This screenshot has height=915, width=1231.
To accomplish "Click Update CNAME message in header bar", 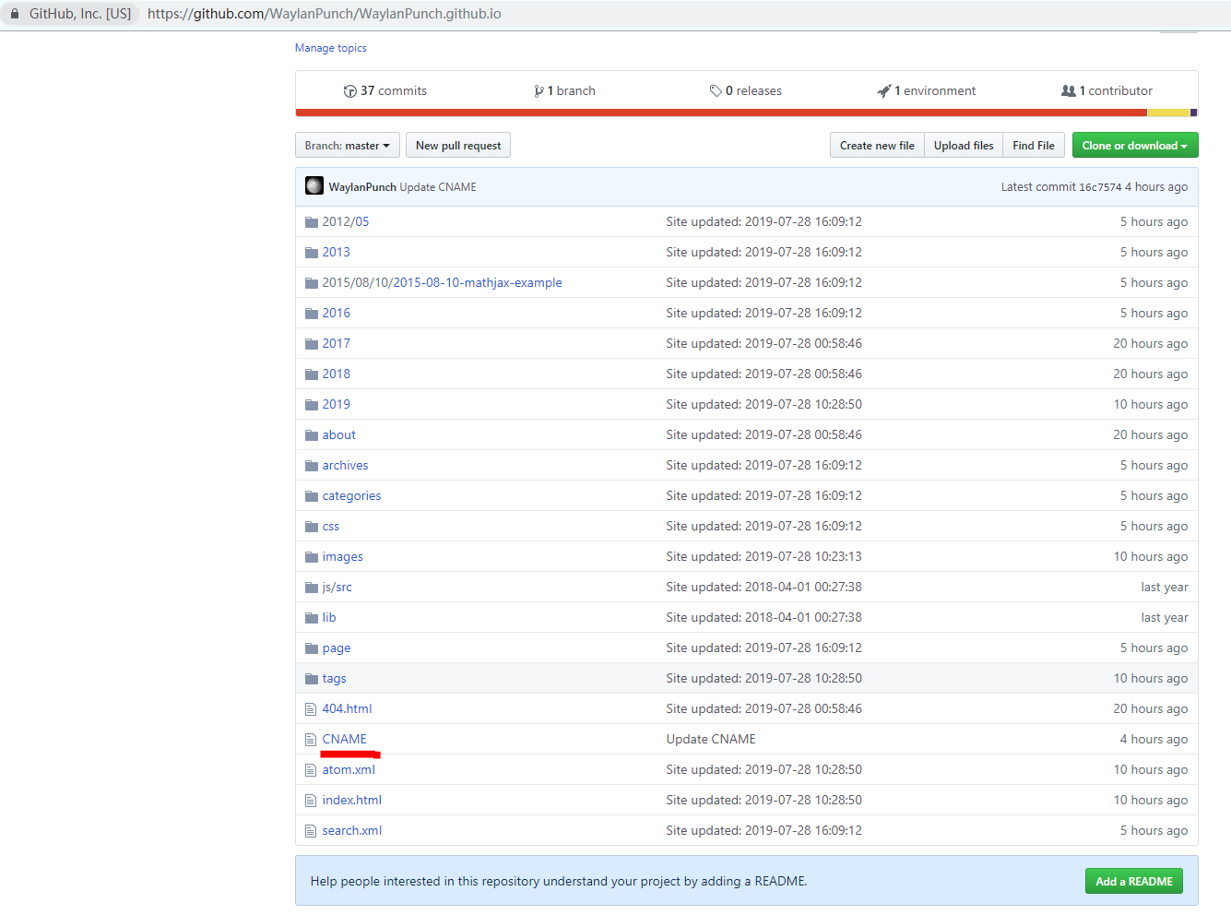I will coord(438,187).
